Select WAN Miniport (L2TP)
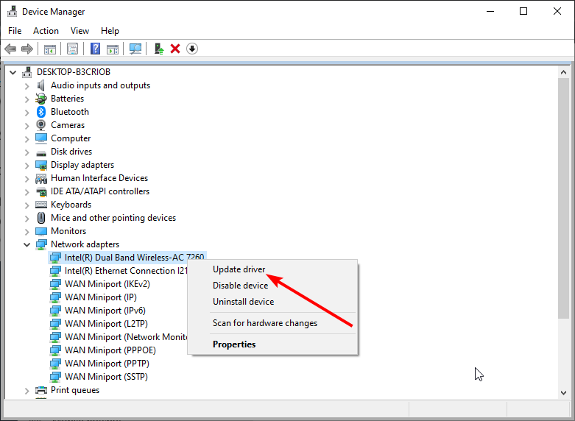 (x=106, y=323)
